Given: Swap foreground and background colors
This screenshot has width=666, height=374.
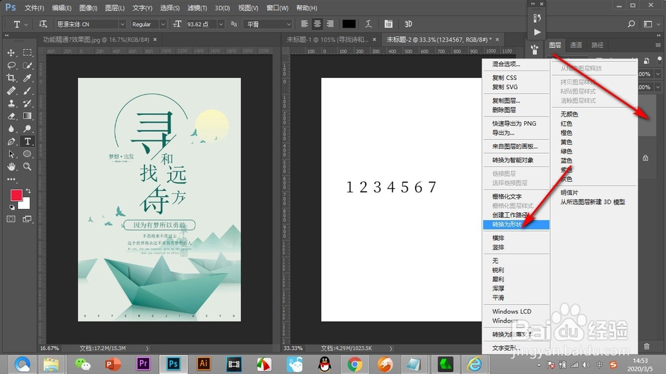Looking at the screenshot, I should click(29, 191).
